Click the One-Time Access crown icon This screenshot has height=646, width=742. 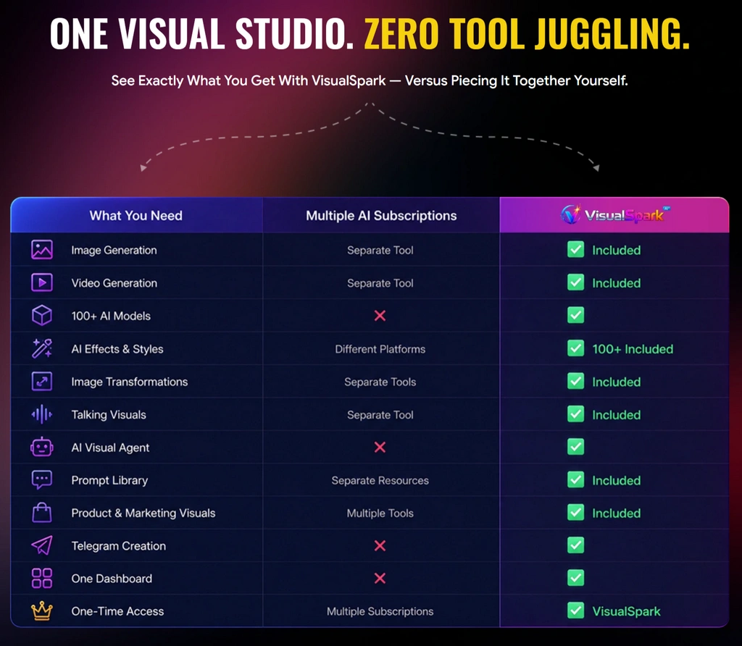coord(41,611)
